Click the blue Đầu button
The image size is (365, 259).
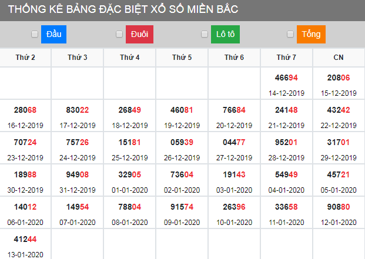click(x=53, y=34)
